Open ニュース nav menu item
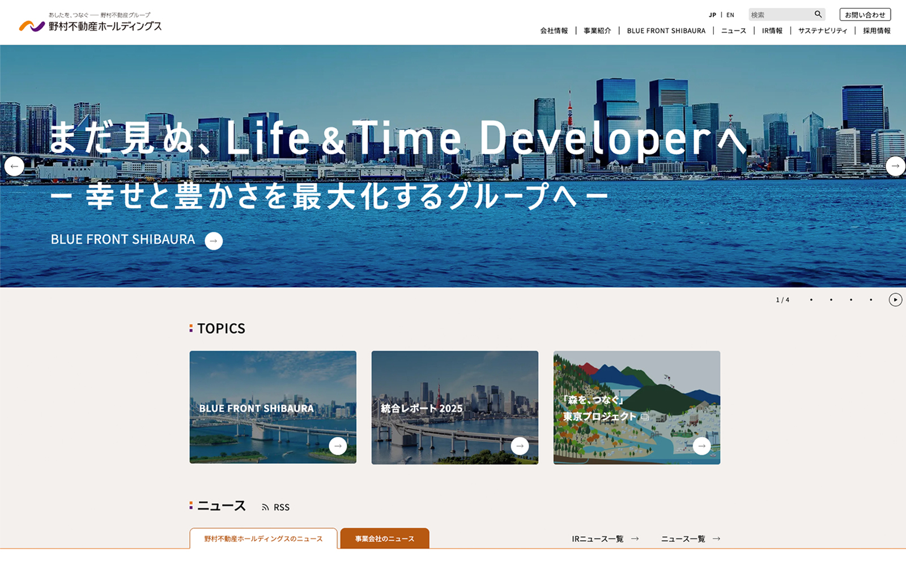The height and width of the screenshot is (565, 906). pyautogui.click(x=734, y=31)
